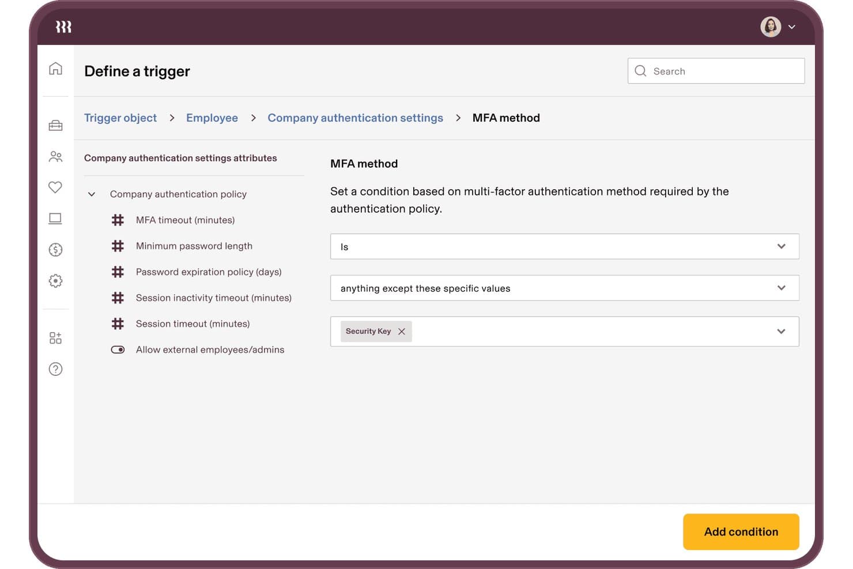Select MFA timeout (minutes) attribute
Viewport: 853px width, 569px height.
click(x=186, y=220)
